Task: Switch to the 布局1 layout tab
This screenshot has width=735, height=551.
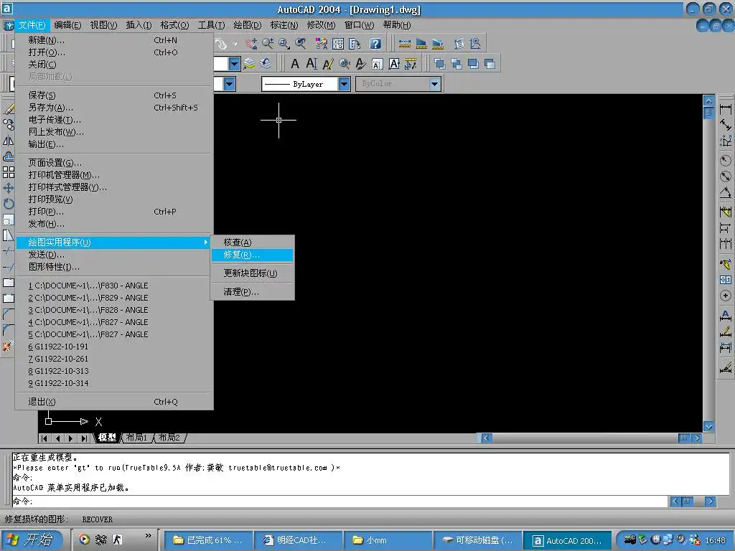Action: [x=136, y=438]
